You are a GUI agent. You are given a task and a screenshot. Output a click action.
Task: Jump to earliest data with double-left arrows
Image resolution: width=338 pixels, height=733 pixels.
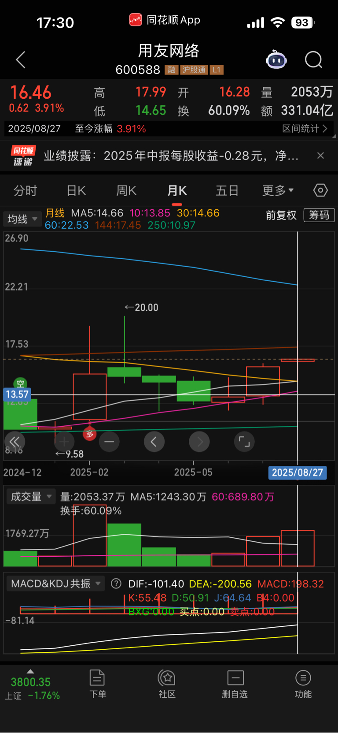[x=15, y=442]
